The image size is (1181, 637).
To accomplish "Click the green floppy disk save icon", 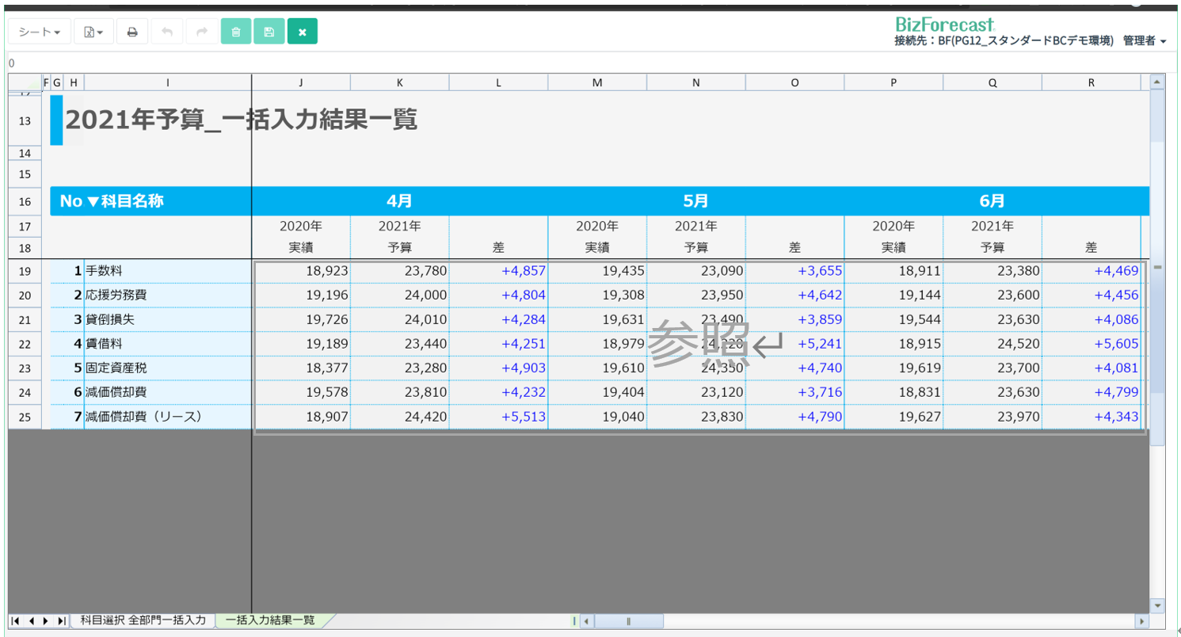I will (269, 32).
